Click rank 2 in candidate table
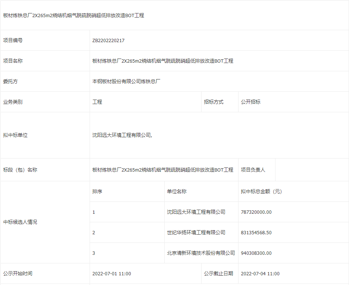The height and width of the screenshot is (285, 349). pos(94,232)
